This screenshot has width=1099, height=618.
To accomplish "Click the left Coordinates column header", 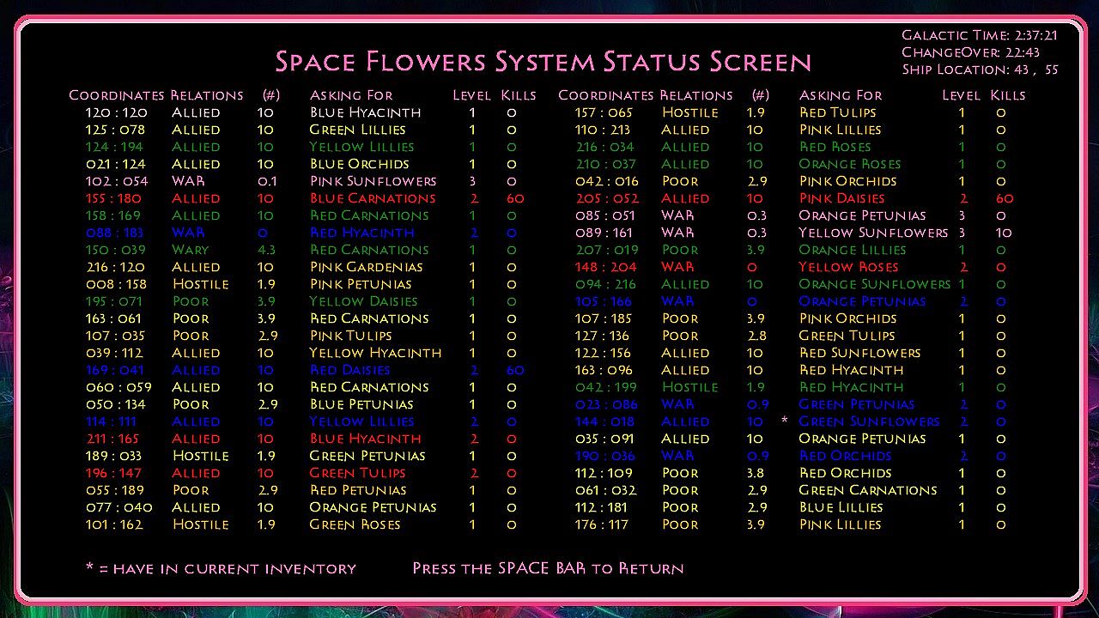I will (116, 95).
